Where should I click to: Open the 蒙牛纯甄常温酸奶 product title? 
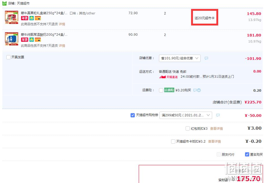[44, 35]
